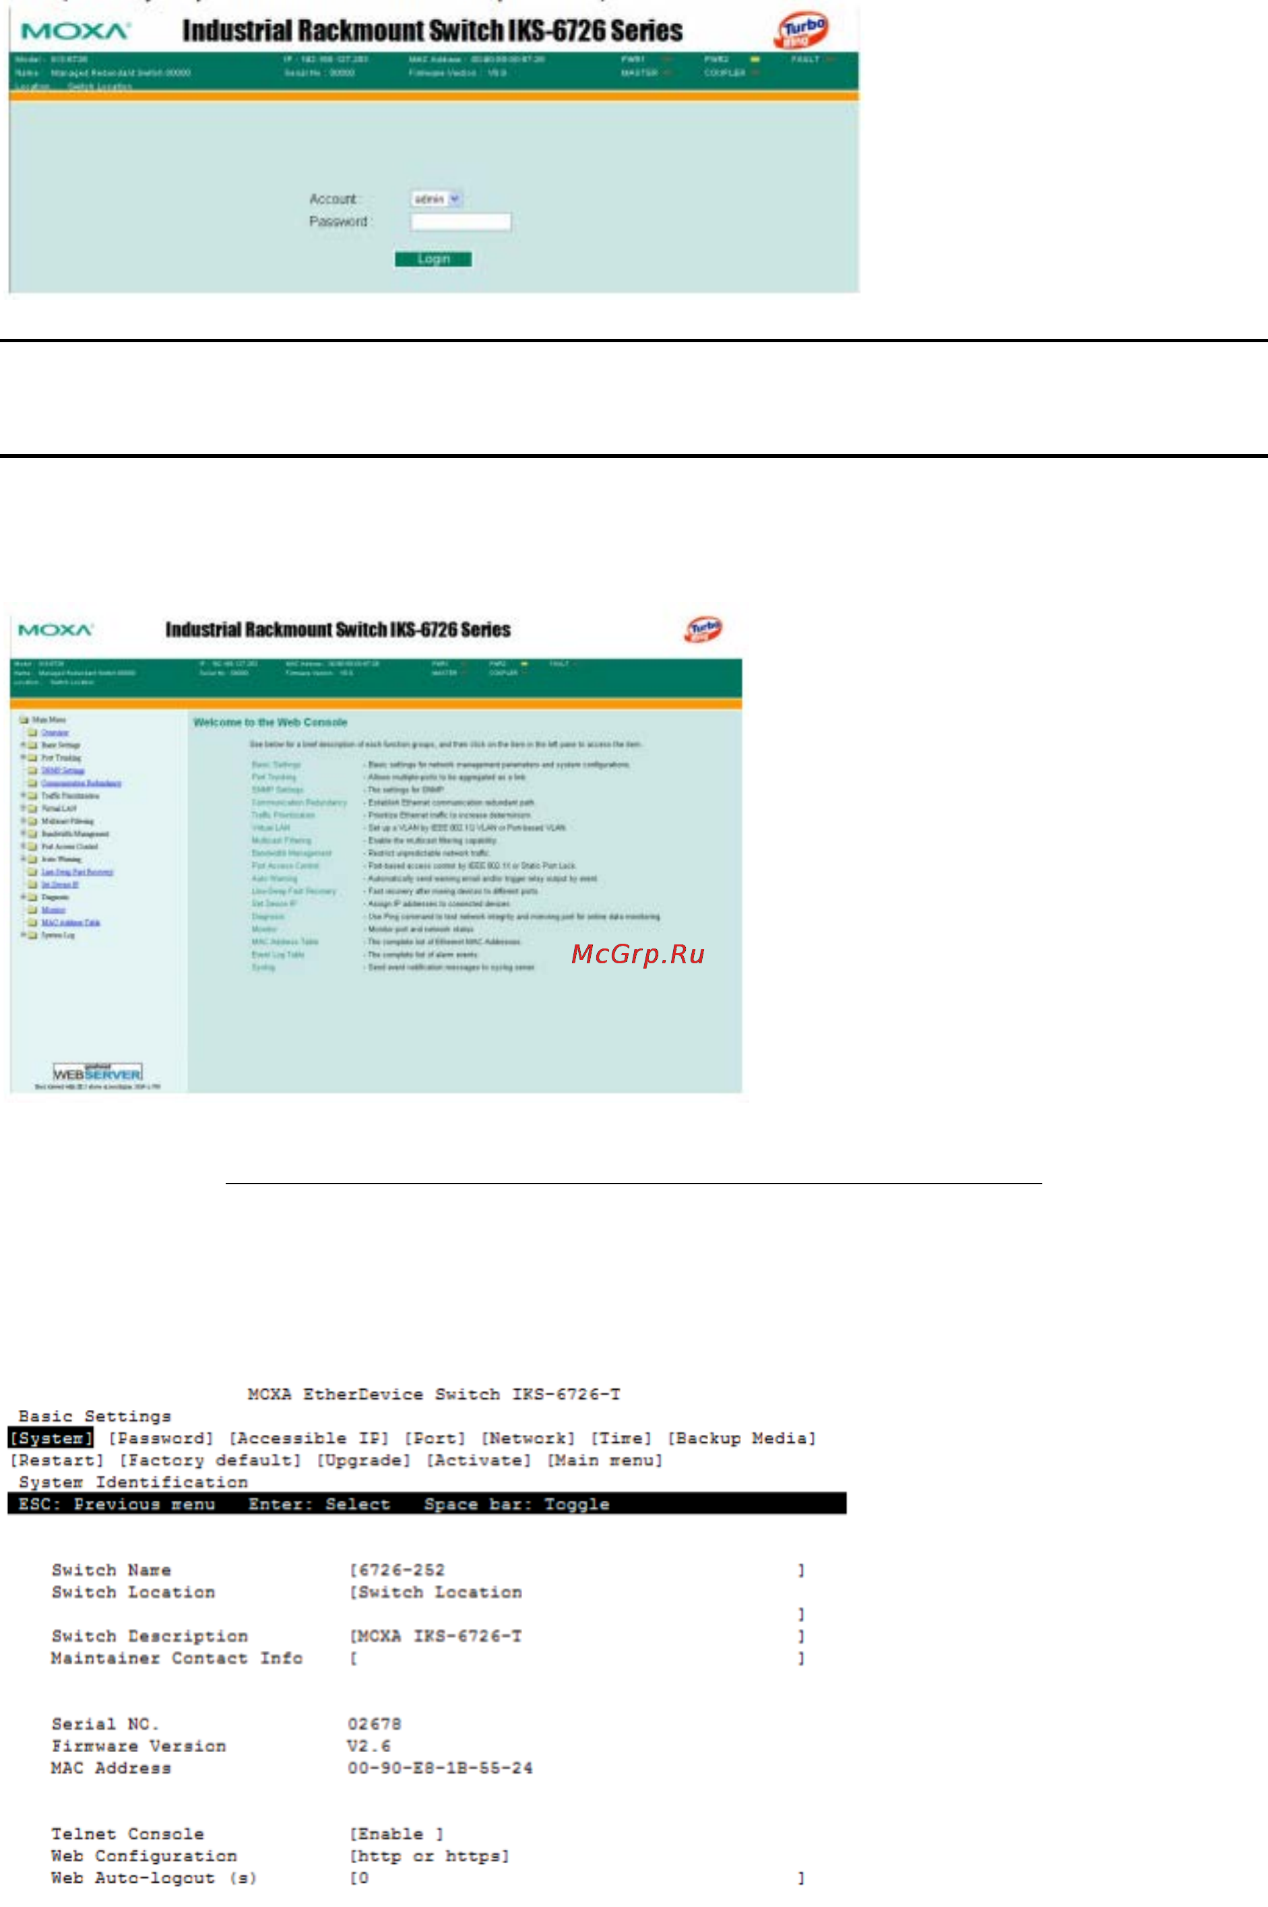
Task: Select [Upgrade] in the console menu
Action: pos(364,1460)
